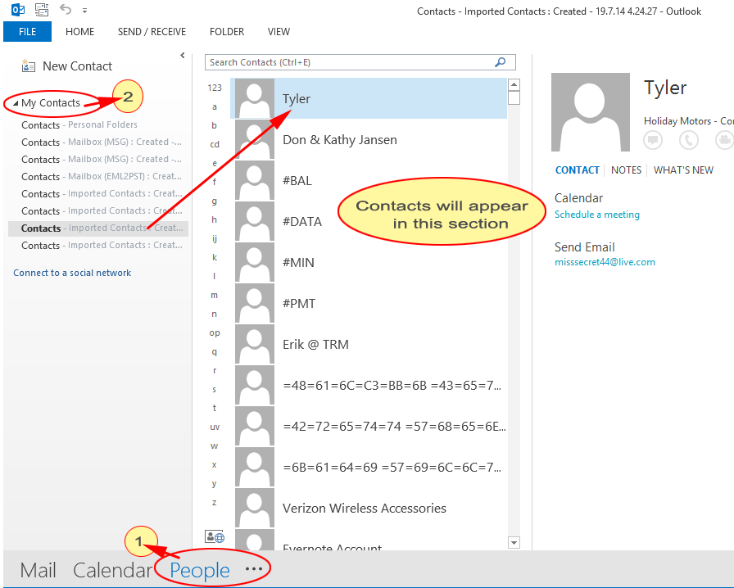Click Connect to a social network link

72,273
